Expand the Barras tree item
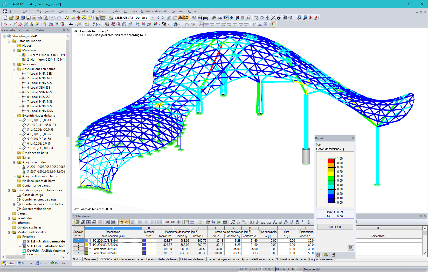 (14, 158)
